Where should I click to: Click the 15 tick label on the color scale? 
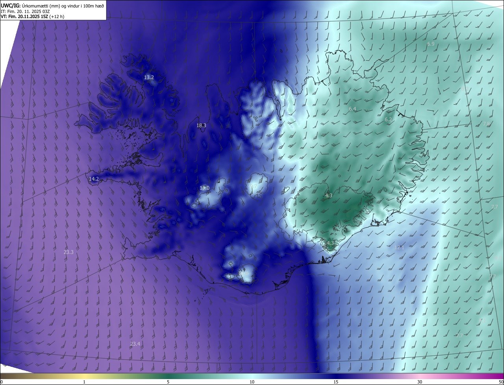point(336,382)
